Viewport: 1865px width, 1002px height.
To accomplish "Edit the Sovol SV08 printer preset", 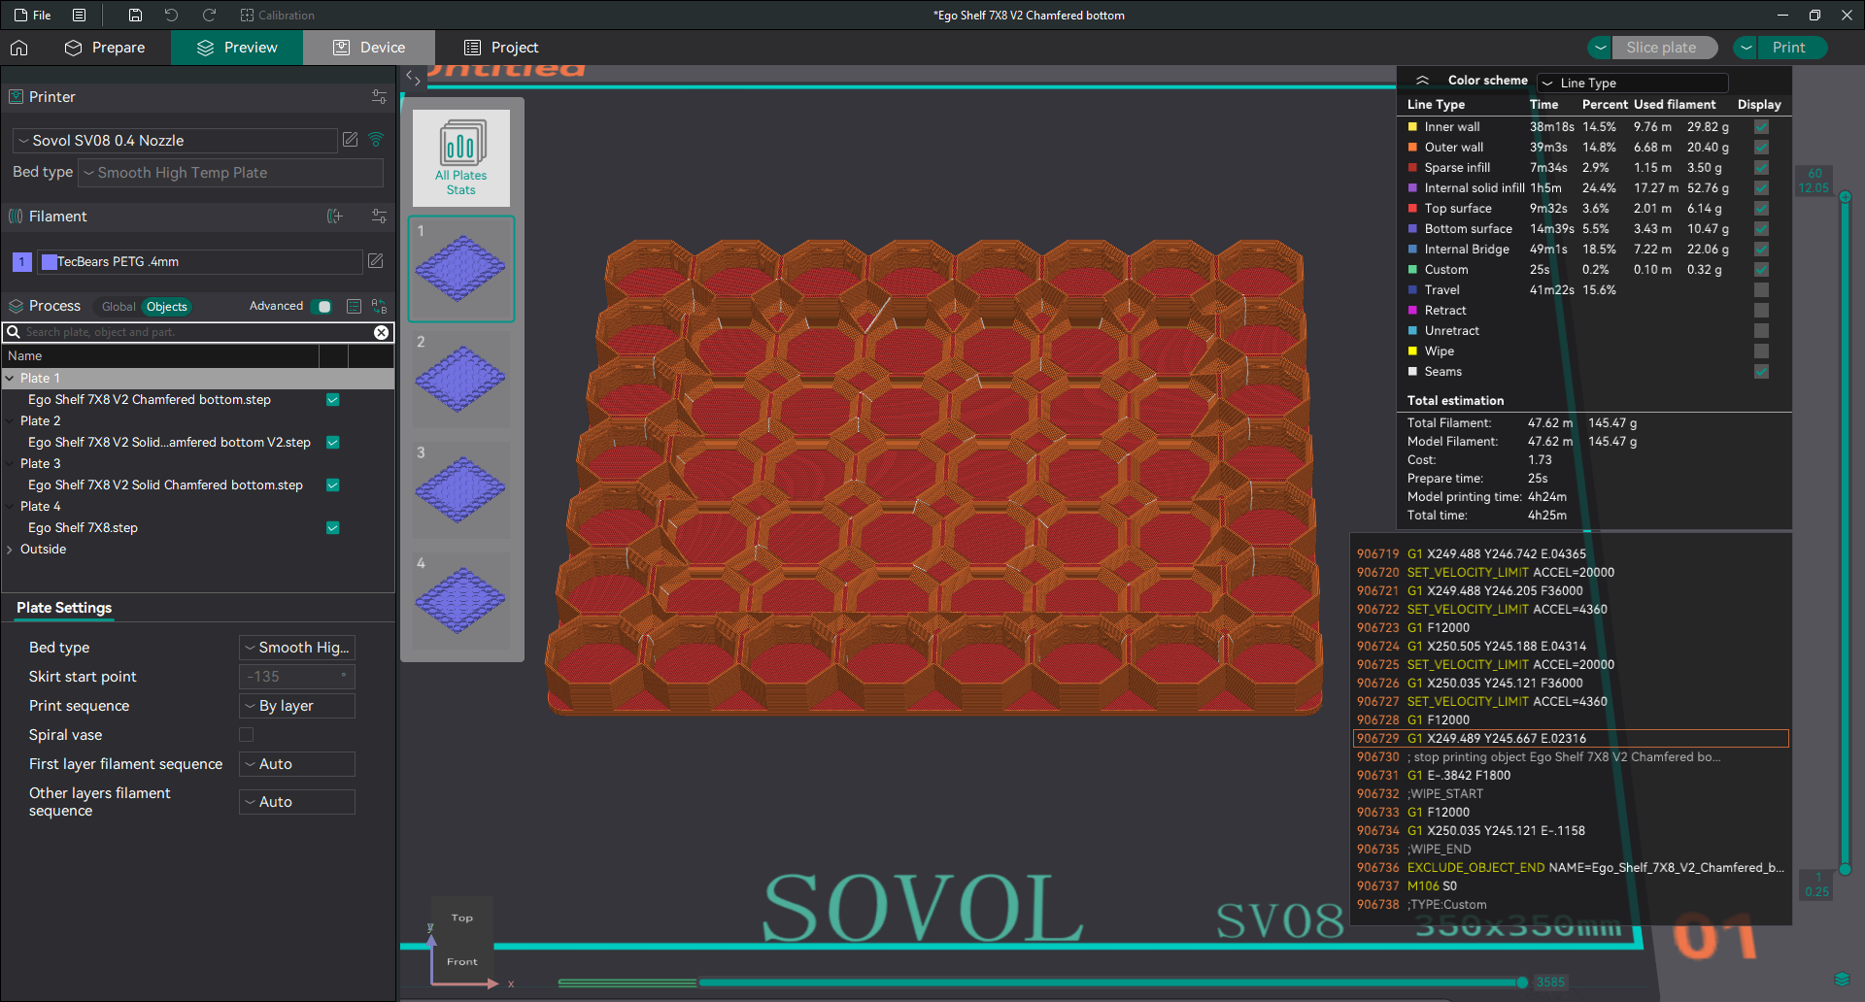I will click(351, 140).
